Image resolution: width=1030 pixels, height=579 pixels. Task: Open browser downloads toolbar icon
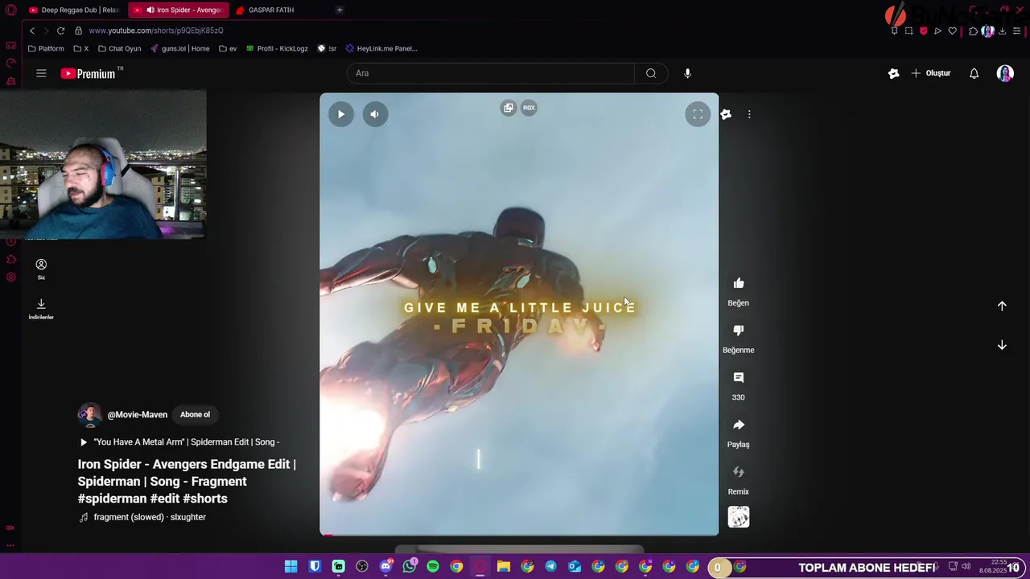[1002, 31]
